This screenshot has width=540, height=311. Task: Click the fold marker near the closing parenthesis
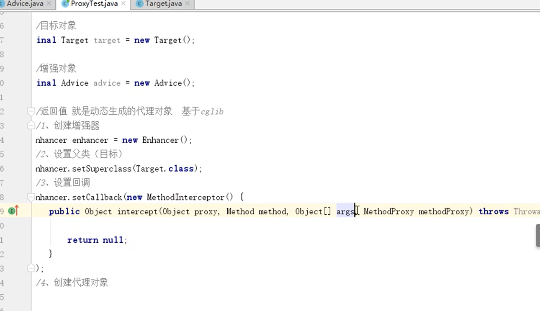(x=31, y=267)
